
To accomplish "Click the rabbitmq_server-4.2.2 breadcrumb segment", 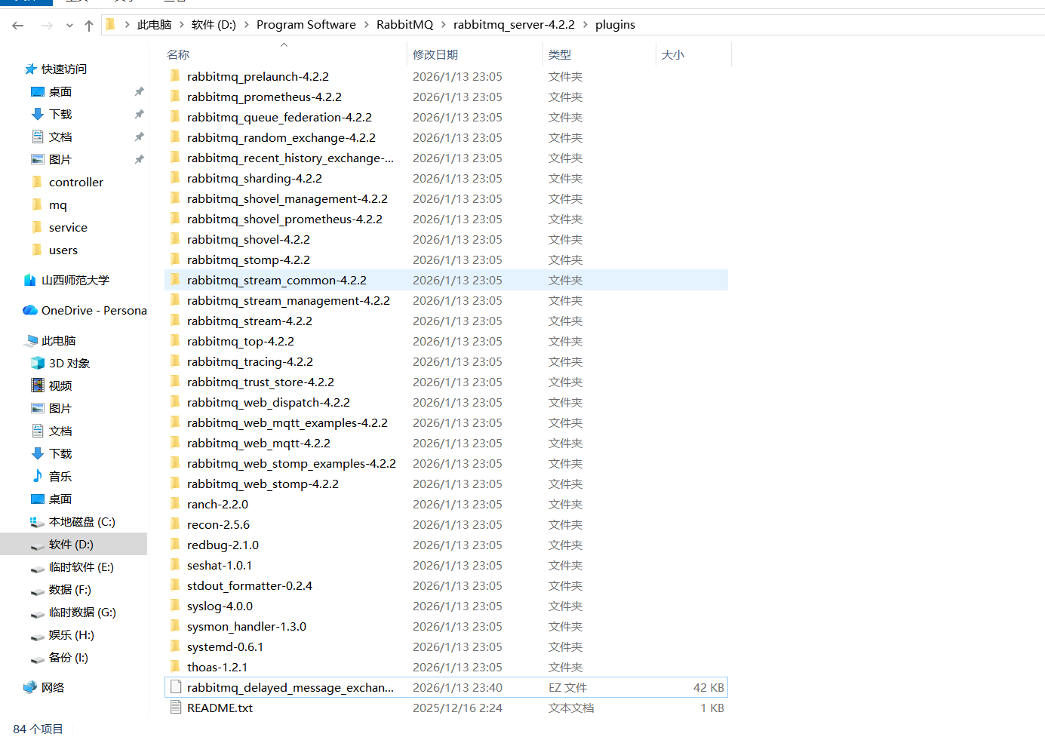I will click(514, 25).
